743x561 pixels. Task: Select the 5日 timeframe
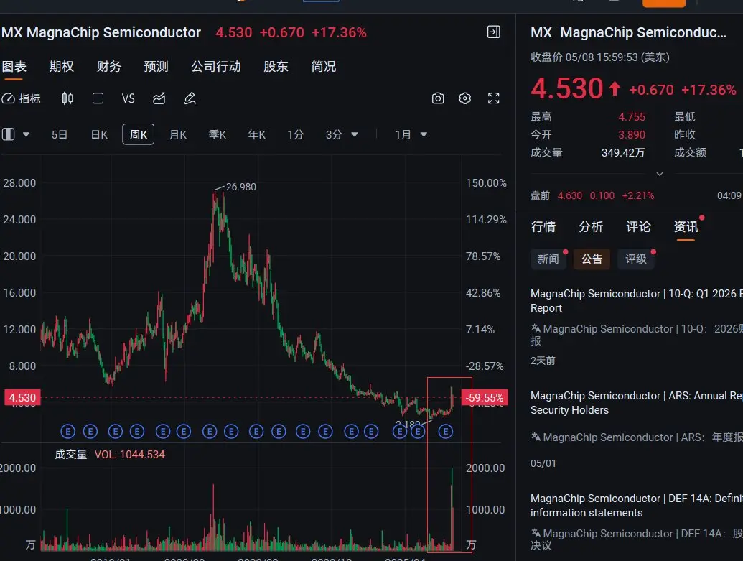pos(60,134)
